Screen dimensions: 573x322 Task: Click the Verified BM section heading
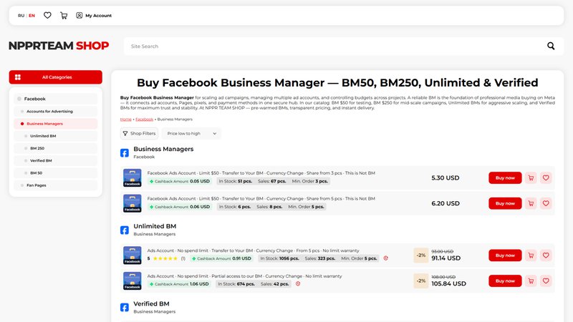[x=151, y=303]
